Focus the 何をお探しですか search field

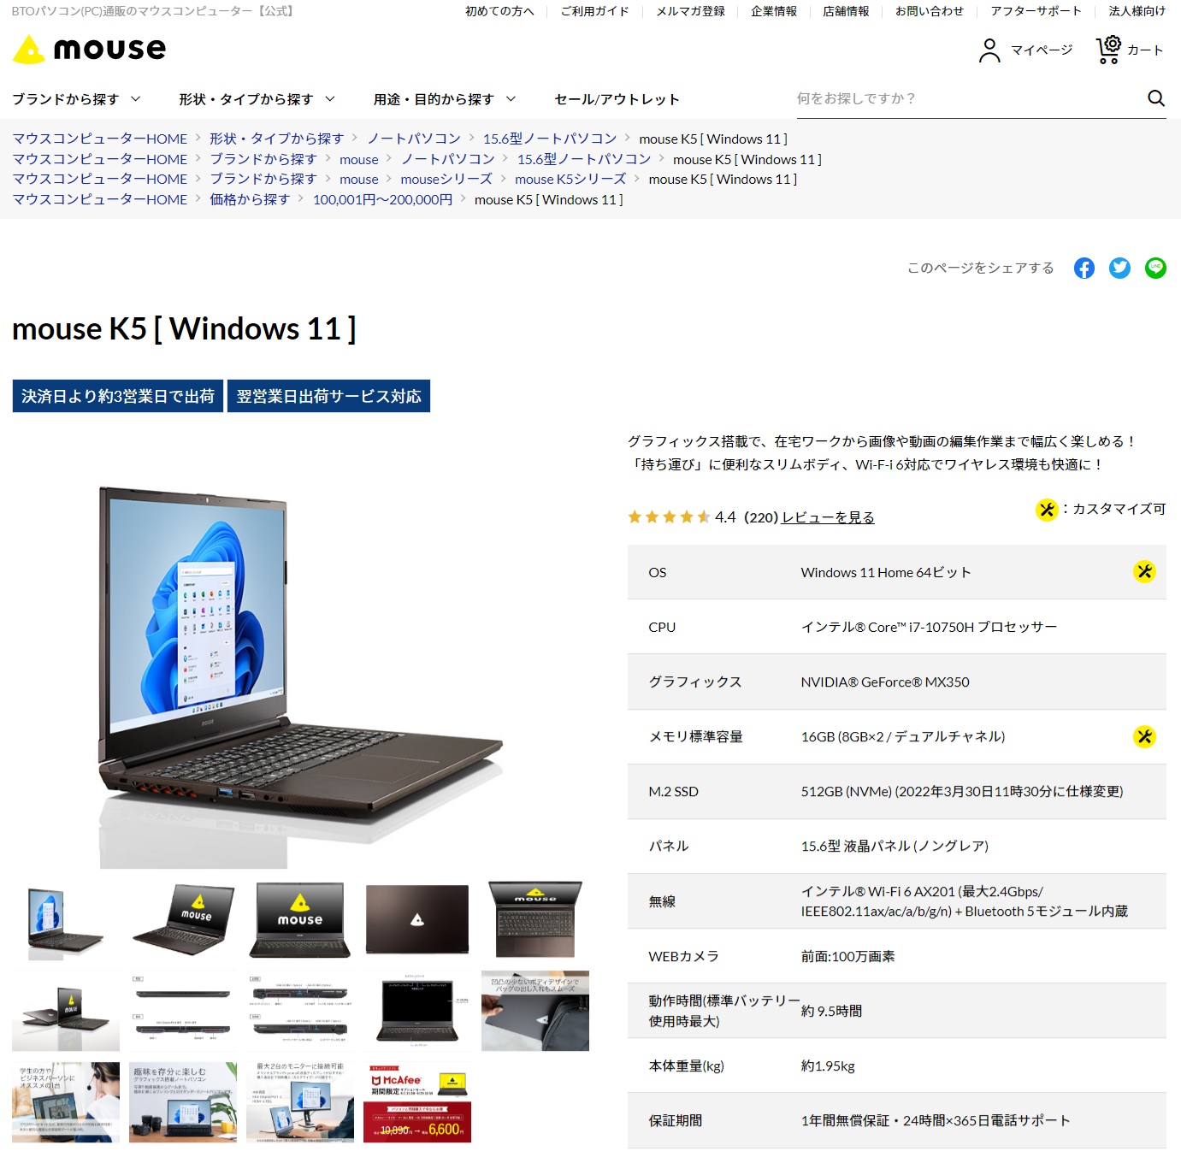(x=968, y=98)
